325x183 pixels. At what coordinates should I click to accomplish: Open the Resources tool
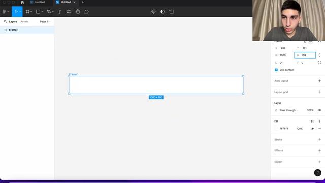point(69,12)
